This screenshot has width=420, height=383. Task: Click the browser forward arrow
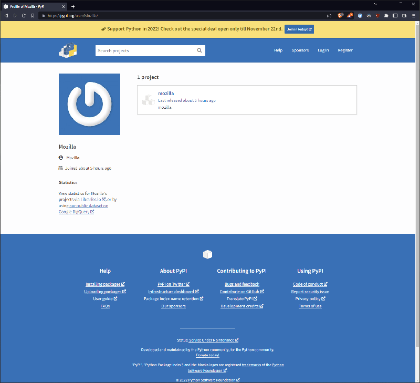pyautogui.click(x=15, y=16)
